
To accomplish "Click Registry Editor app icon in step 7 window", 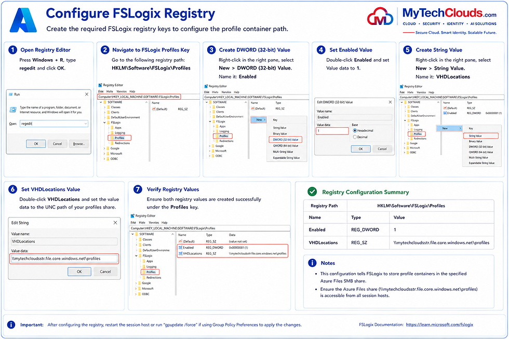I will tap(132, 216).
